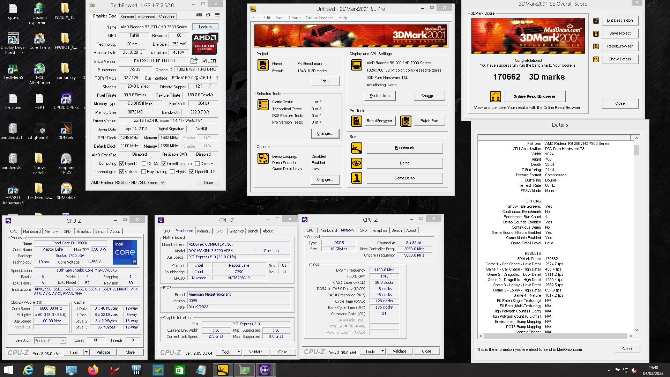
Task: Click the Show Details button
Action: [620, 59]
